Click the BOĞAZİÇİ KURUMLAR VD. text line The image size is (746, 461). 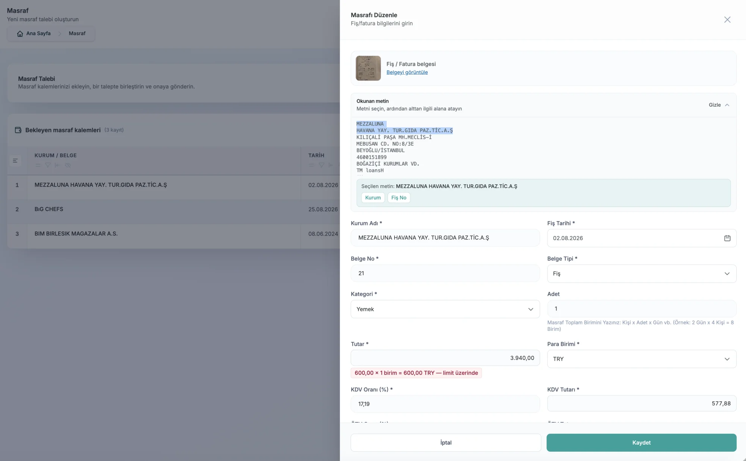click(388, 164)
